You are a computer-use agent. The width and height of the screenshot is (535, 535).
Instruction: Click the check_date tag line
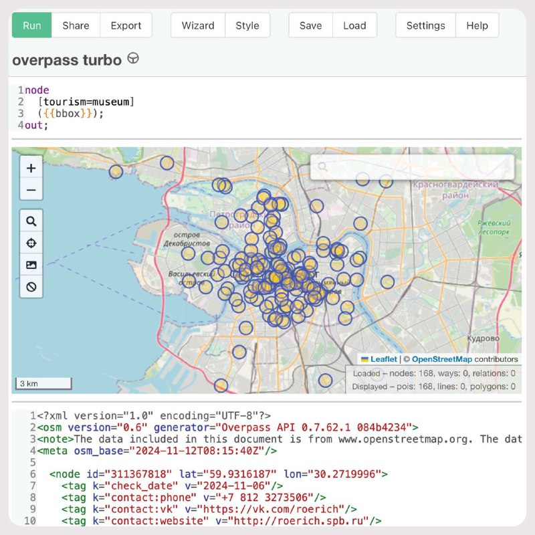click(172, 486)
